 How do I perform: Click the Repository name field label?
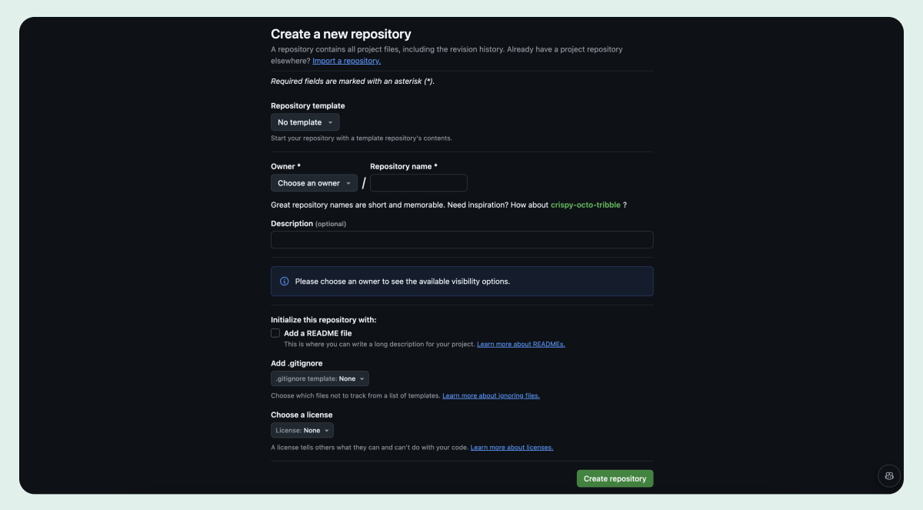click(402, 166)
